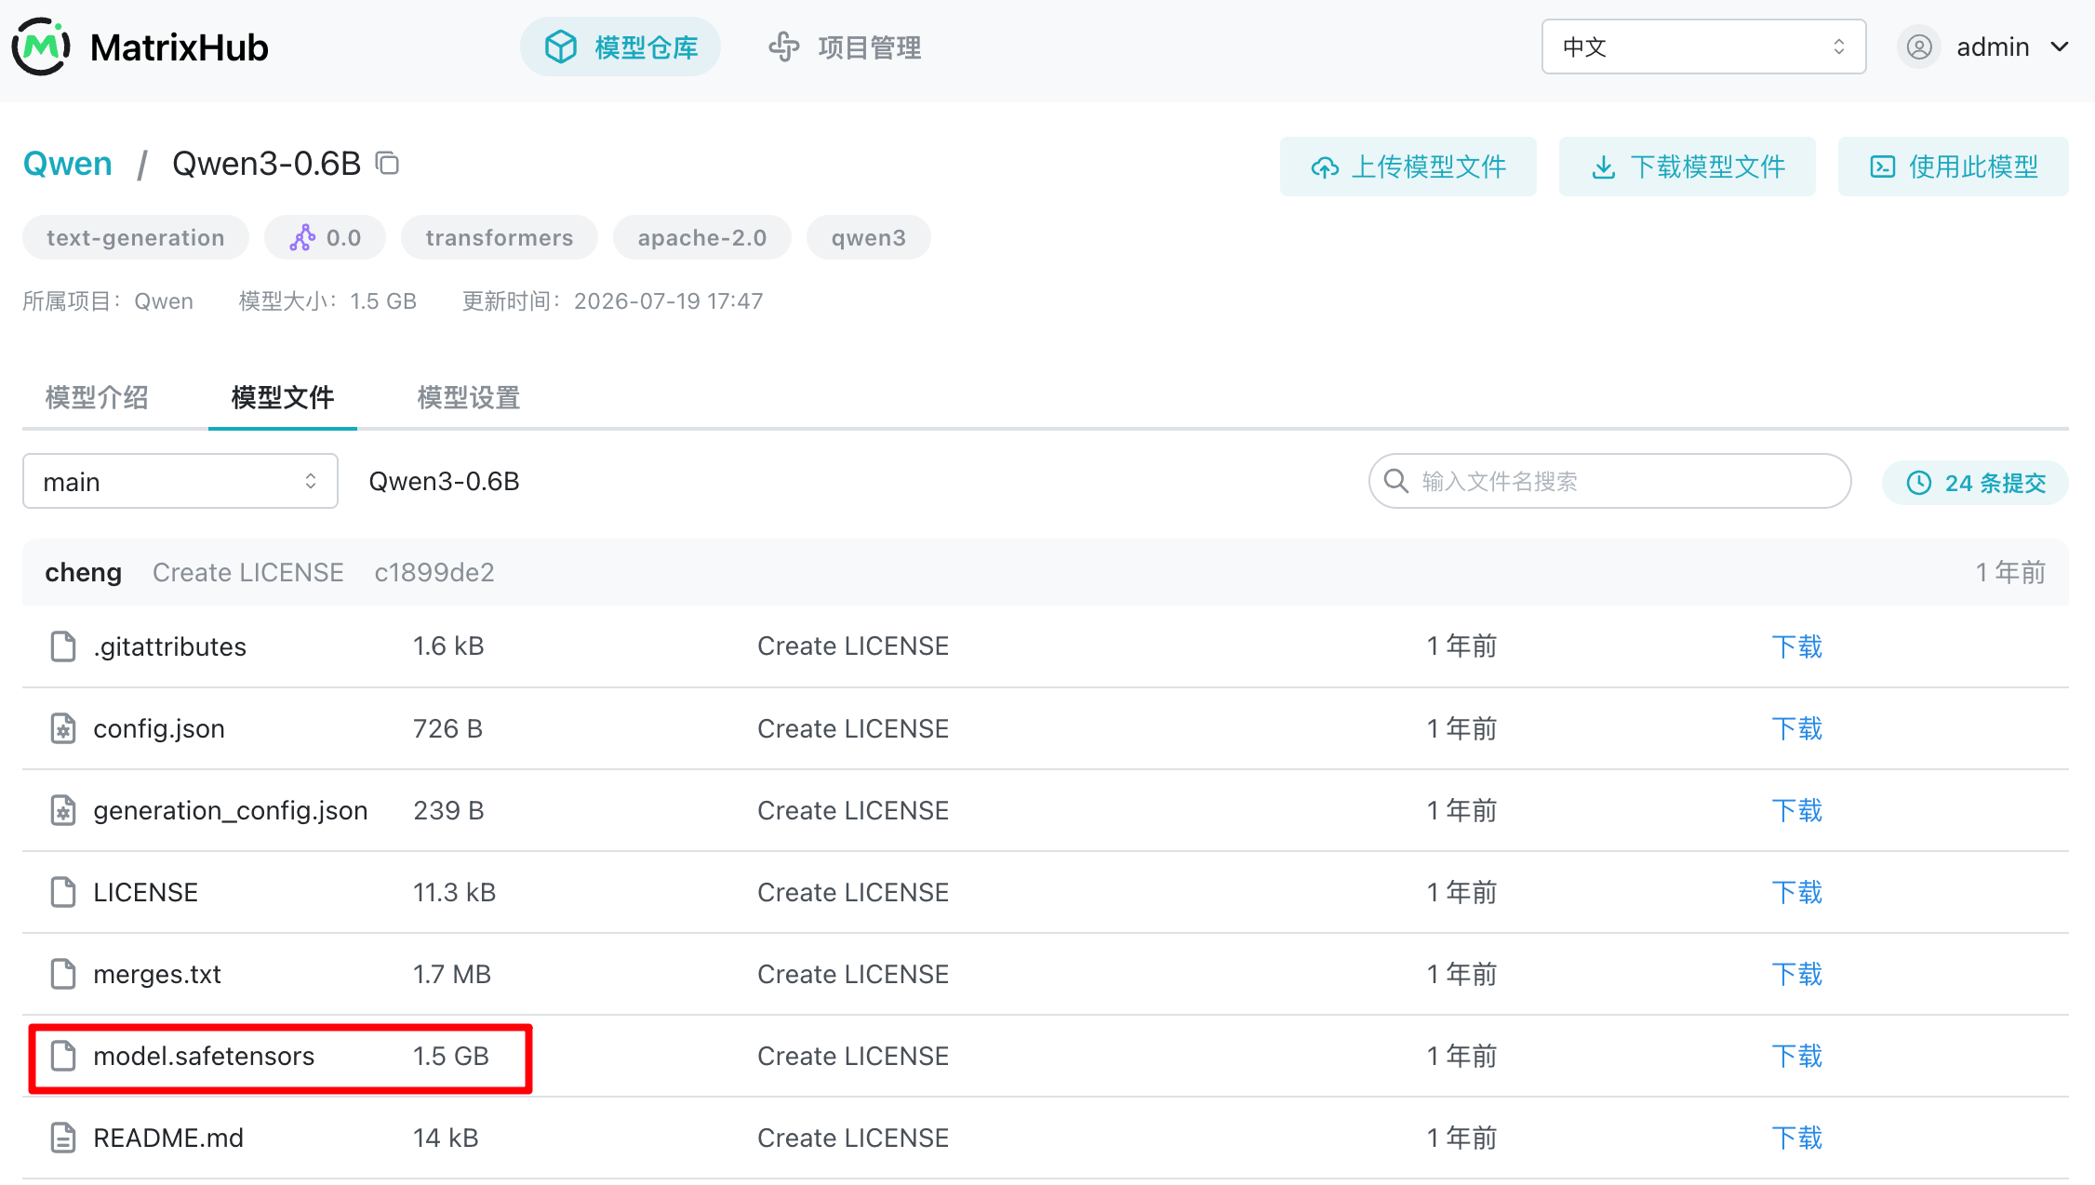Download the merges.txt file

(x=1796, y=974)
